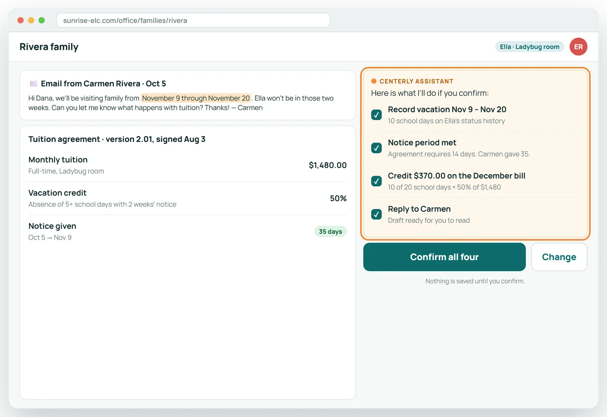Uncheck Credit $370.00 on the December bill

point(376,181)
